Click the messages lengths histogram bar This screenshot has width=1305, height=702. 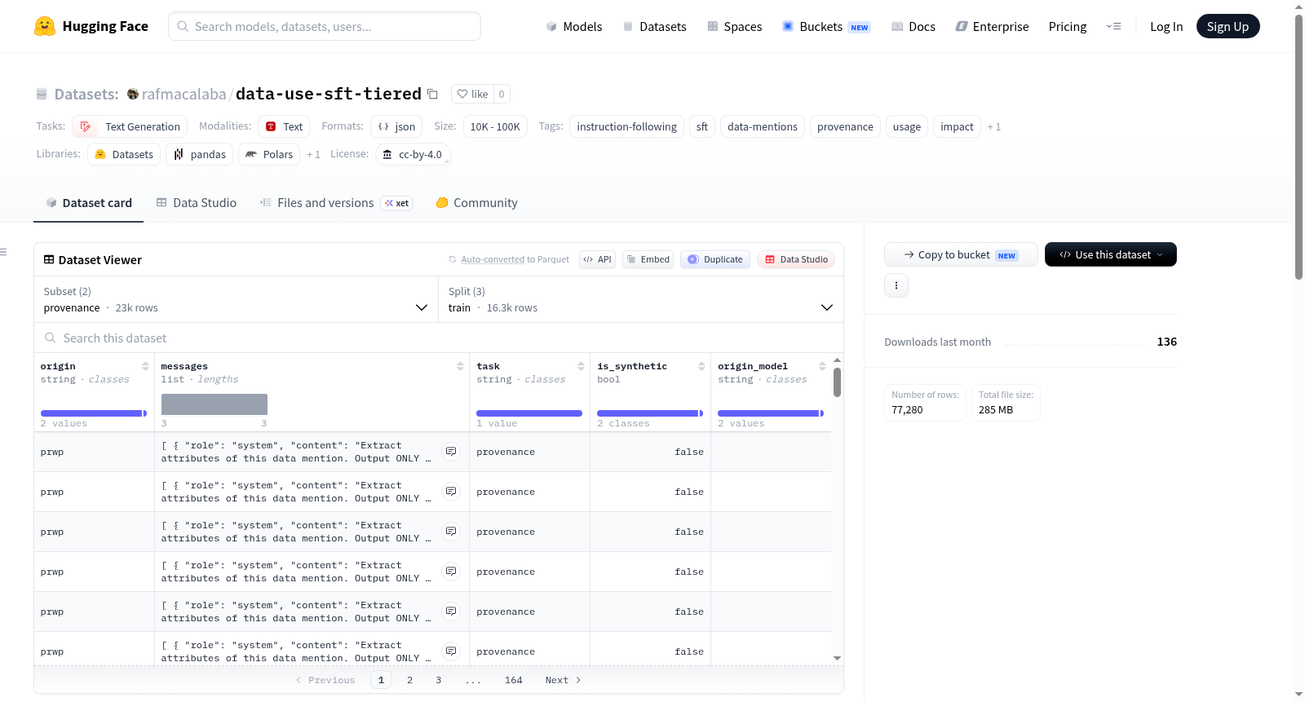pos(215,404)
